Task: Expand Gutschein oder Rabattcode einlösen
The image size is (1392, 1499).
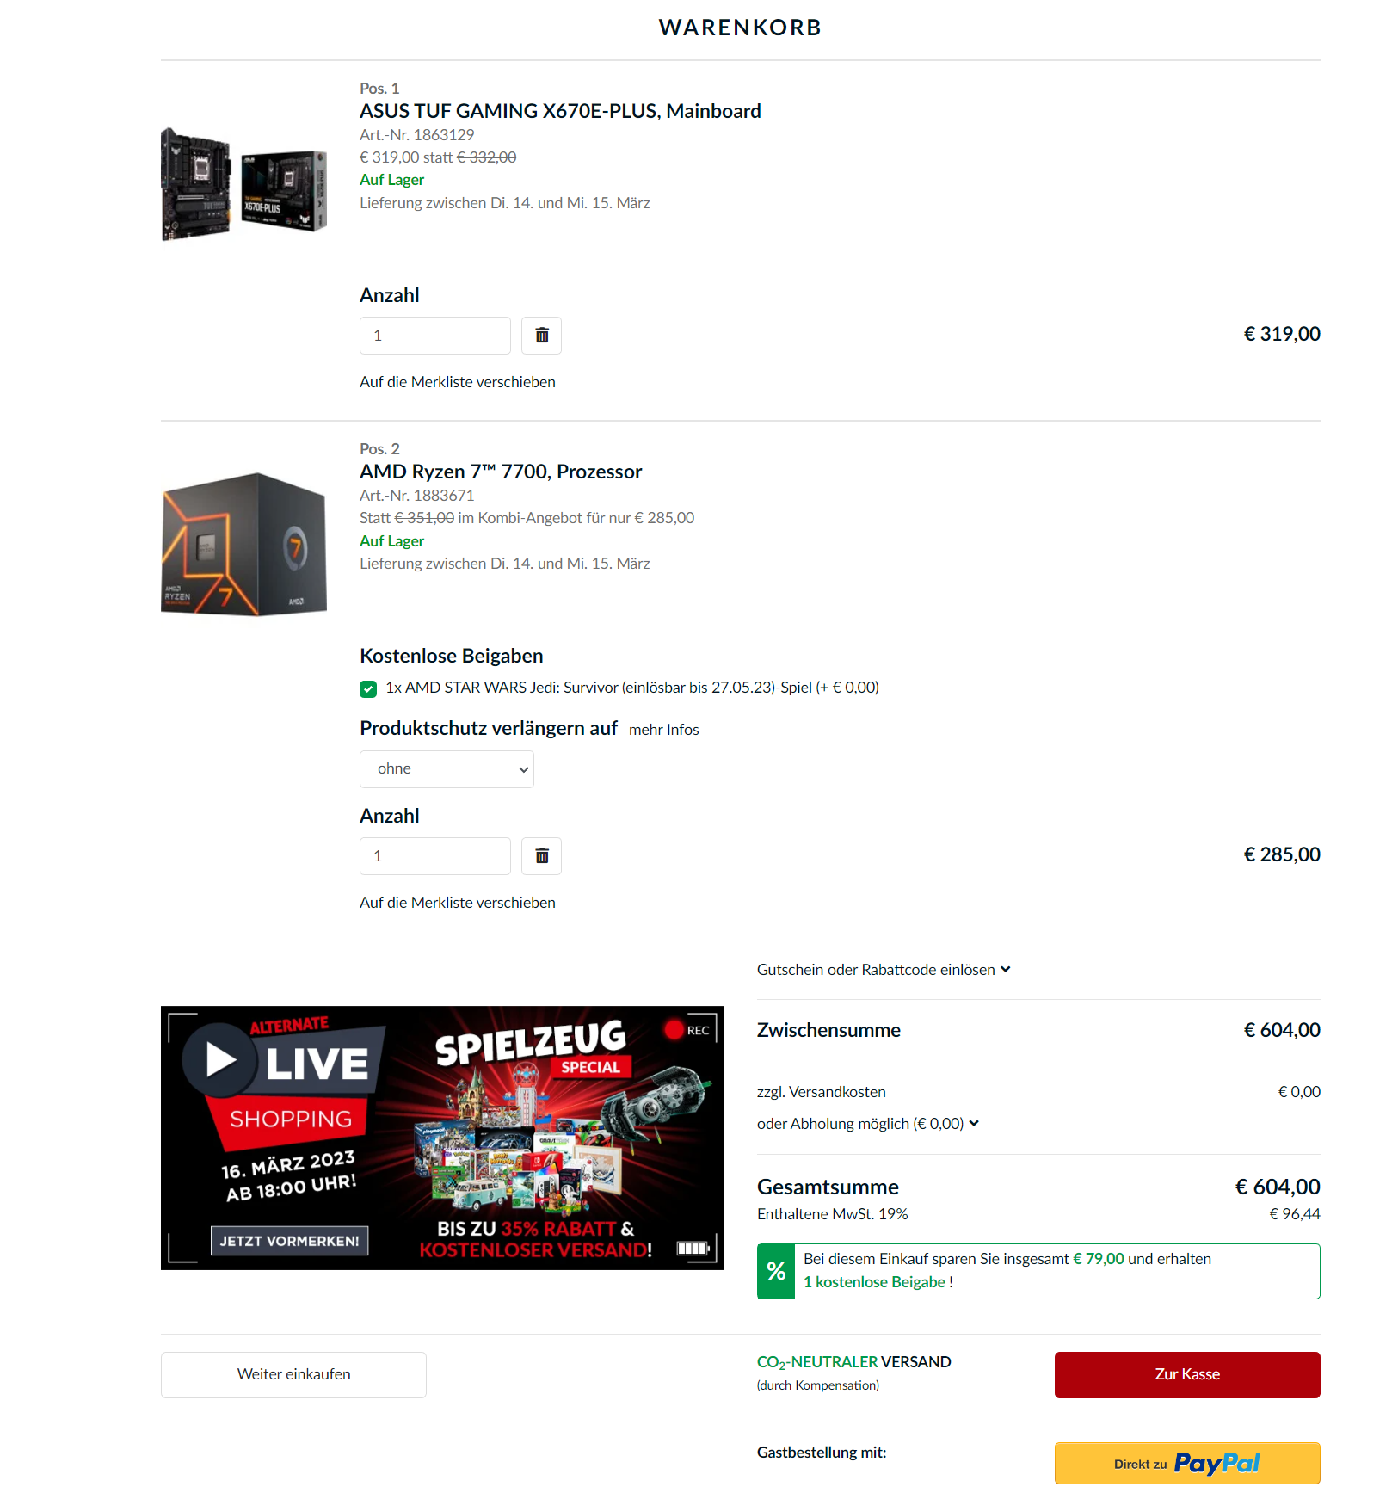Action: pos(884,970)
